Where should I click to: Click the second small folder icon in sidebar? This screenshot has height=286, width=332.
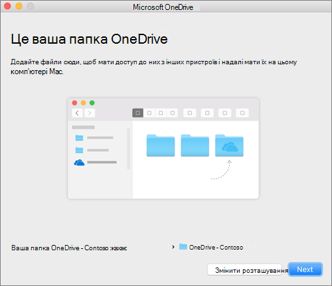pos(79,150)
